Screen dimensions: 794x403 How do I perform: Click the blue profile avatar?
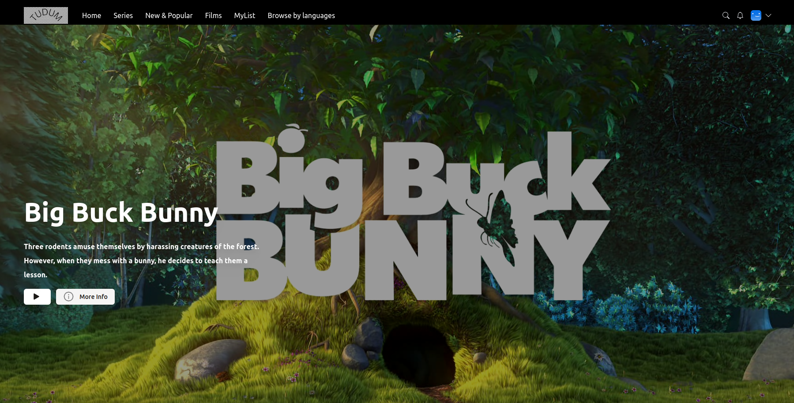[x=756, y=15]
